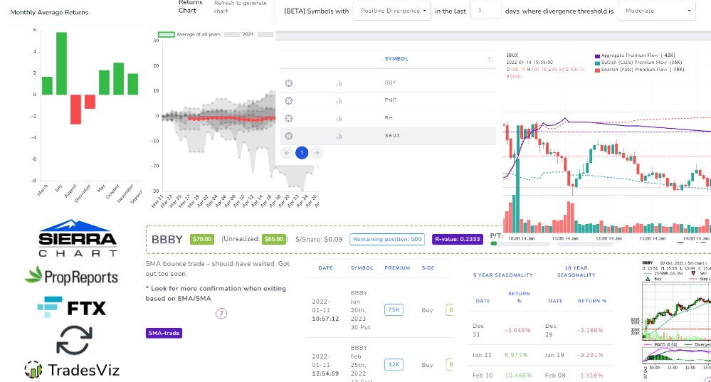Open the bar chart icon for BBY
Image resolution: width=711 pixels, height=382 pixels.
tap(339, 83)
